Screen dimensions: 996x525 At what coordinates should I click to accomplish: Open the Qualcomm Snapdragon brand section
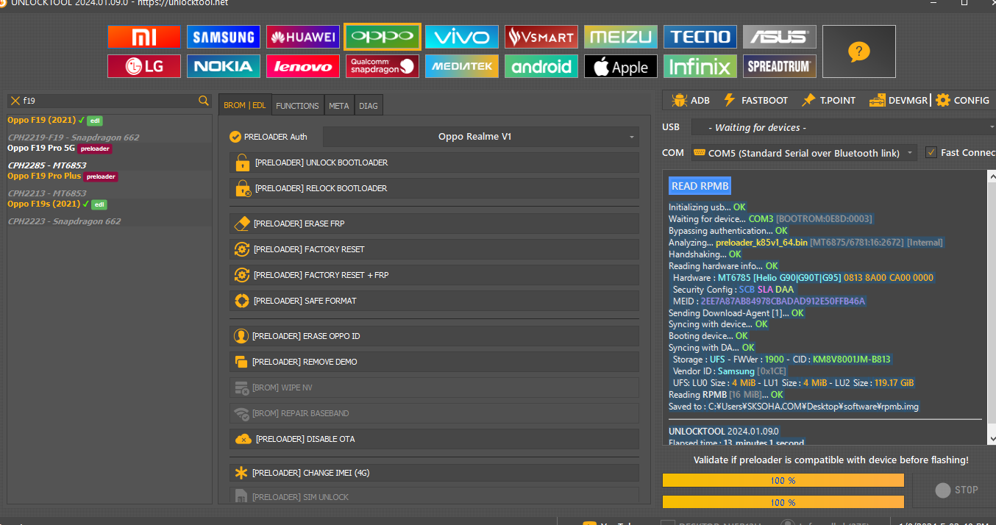click(383, 66)
